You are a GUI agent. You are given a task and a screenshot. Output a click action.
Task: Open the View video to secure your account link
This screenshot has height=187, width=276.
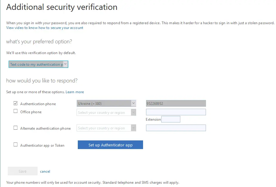(45, 28)
